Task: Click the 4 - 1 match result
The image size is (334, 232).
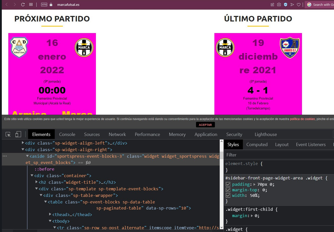Action: click(x=258, y=90)
